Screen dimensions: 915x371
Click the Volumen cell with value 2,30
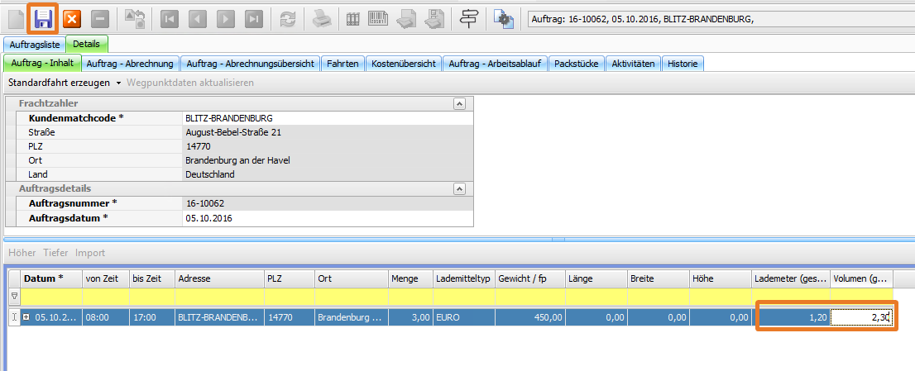click(861, 317)
